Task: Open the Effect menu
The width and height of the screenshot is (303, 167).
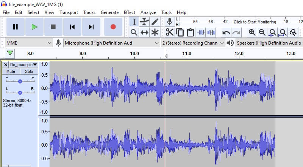Action: [130, 12]
